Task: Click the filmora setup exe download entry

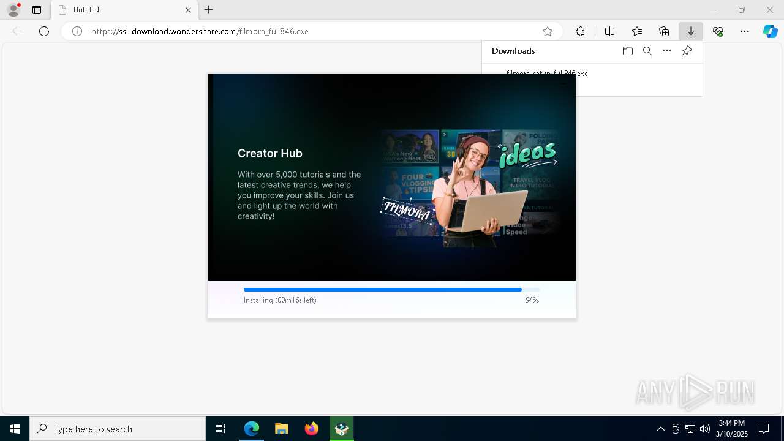Action: point(547,73)
